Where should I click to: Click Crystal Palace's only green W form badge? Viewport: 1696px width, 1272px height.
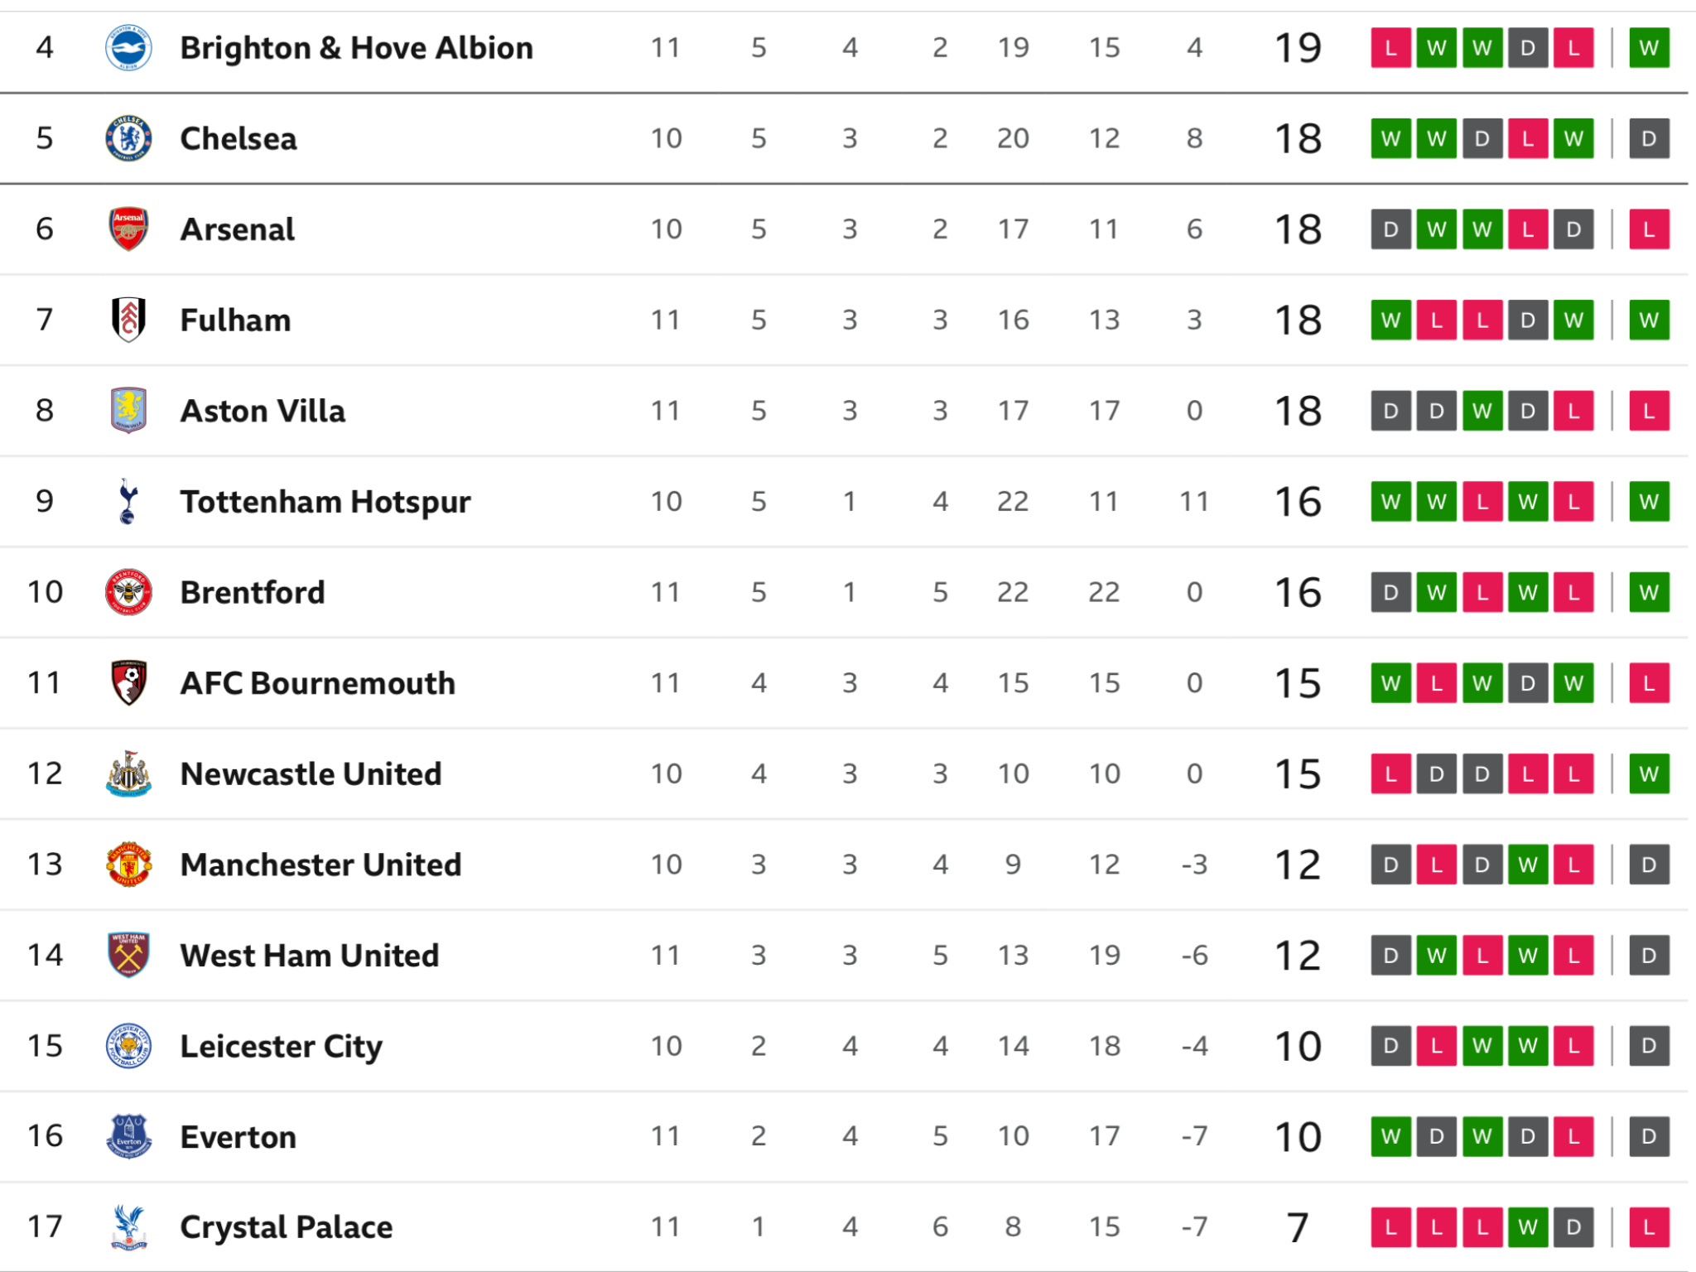(x=1528, y=1227)
